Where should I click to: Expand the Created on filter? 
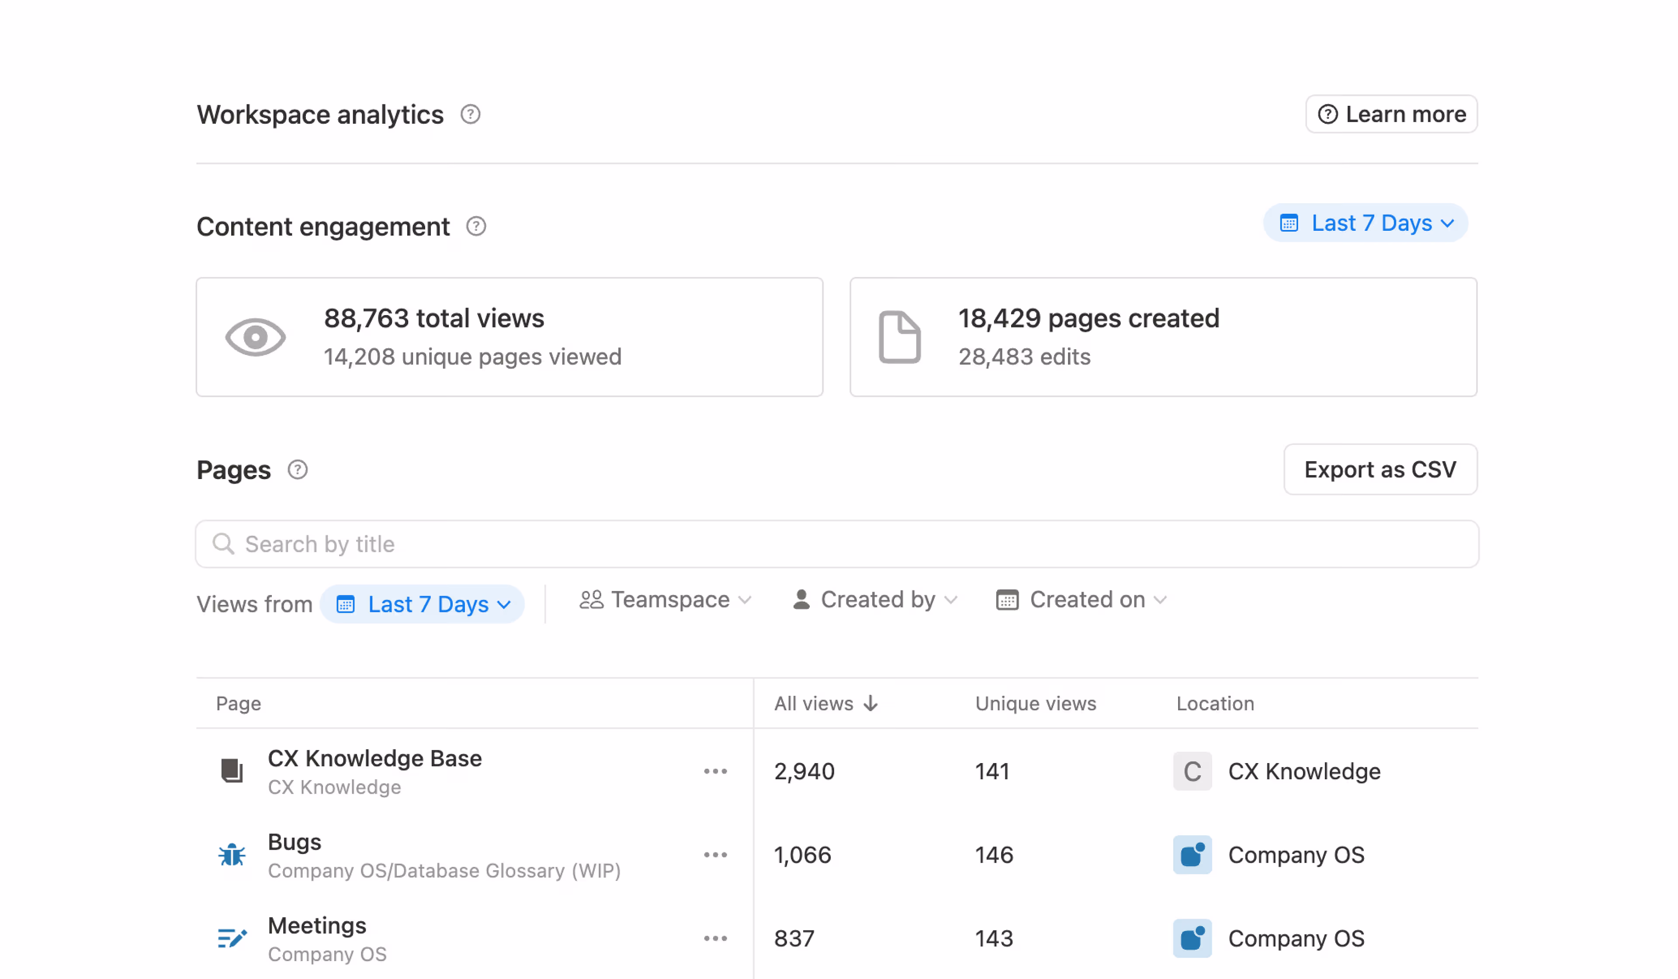(x=1080, y=599)
